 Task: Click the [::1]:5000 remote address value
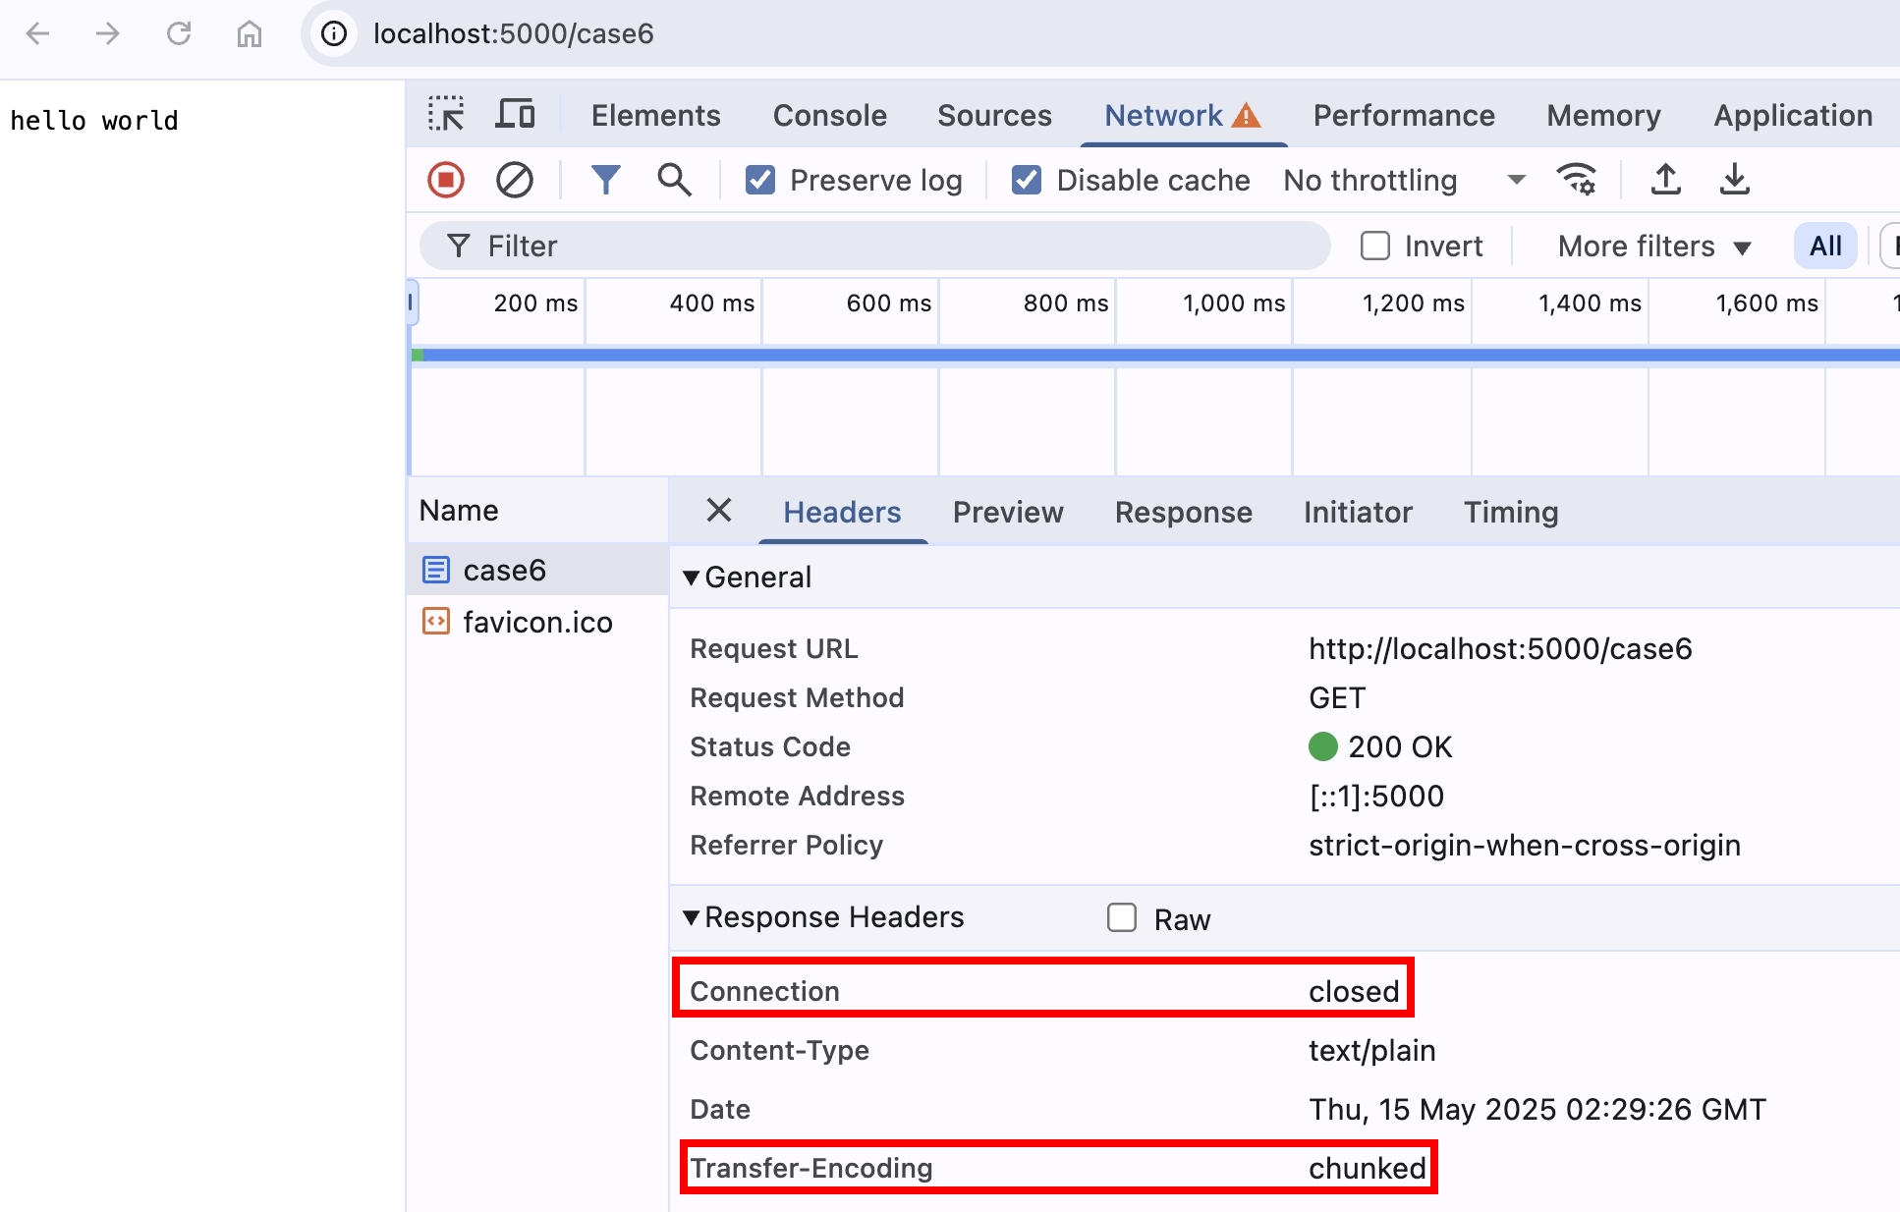coord(1376,796)
